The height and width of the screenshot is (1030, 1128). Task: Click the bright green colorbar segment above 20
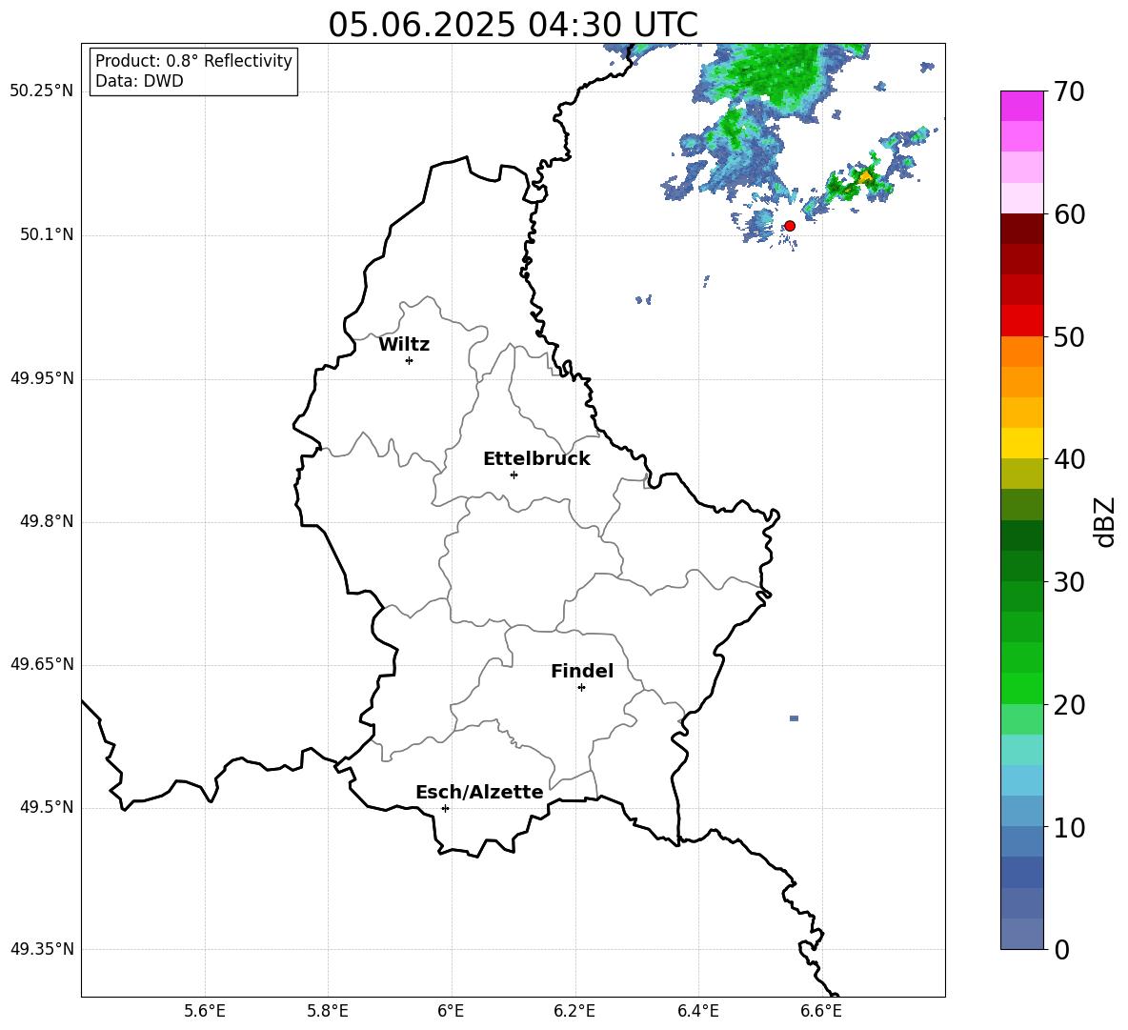1021,688
